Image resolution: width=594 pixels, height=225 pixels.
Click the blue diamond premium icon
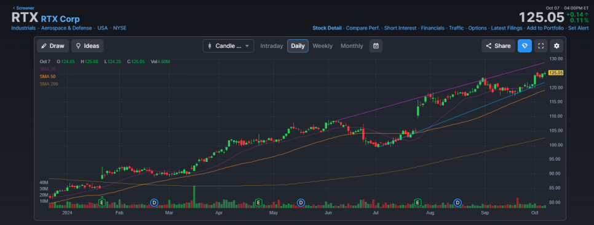point(525,46)
